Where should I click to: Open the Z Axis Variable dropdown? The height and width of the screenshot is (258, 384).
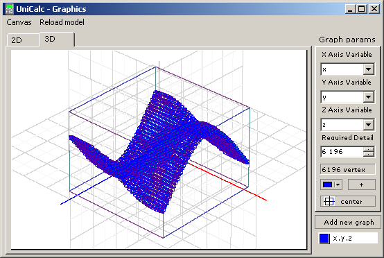coord(368,125)
